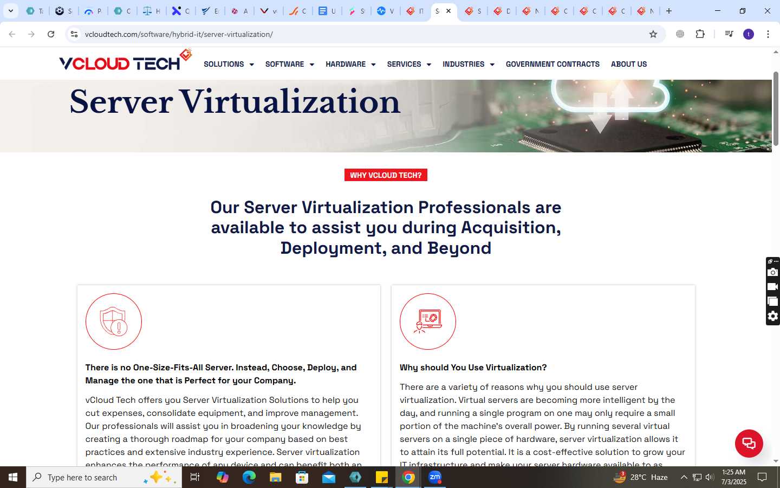
Task: Expand the INDUSTRIES menu
Action: (469, 64)
